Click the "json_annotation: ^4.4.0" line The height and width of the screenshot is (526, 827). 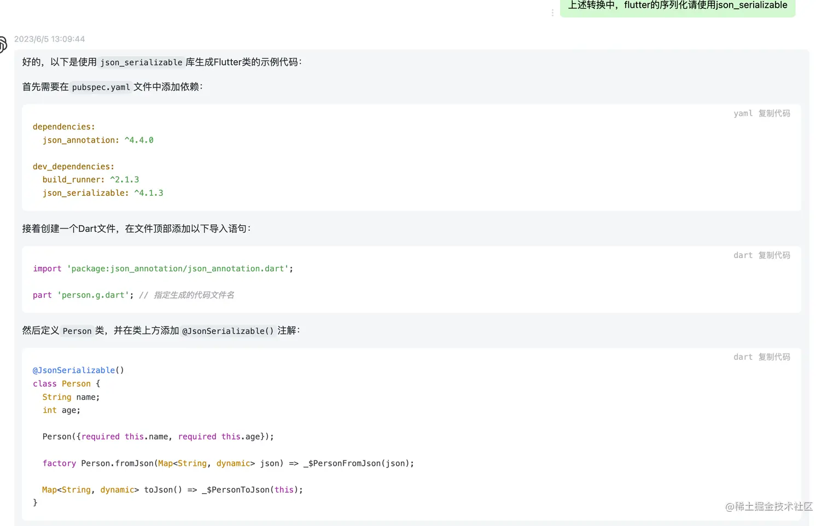click(98, 140)
